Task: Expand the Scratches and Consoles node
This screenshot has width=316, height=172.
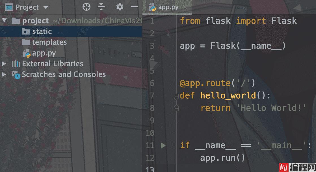Action: click(x=4, y=74)
